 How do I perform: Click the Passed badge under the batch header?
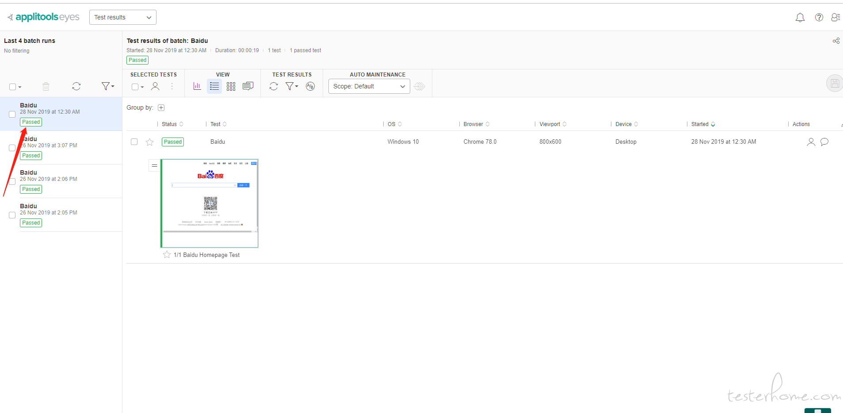[137, 60]
